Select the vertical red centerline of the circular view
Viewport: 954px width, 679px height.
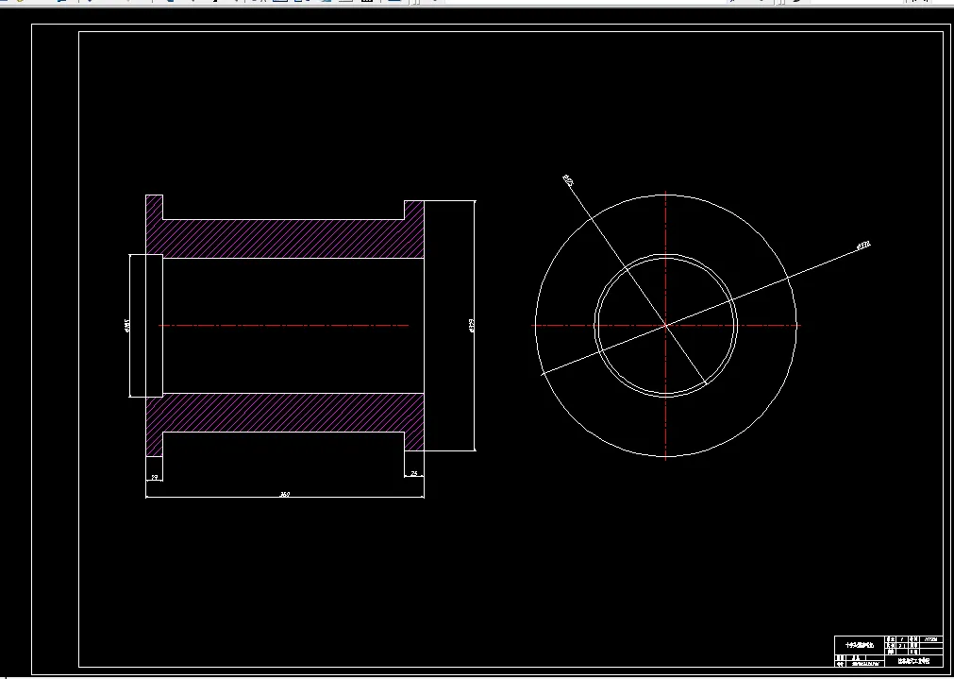(665, 326)
